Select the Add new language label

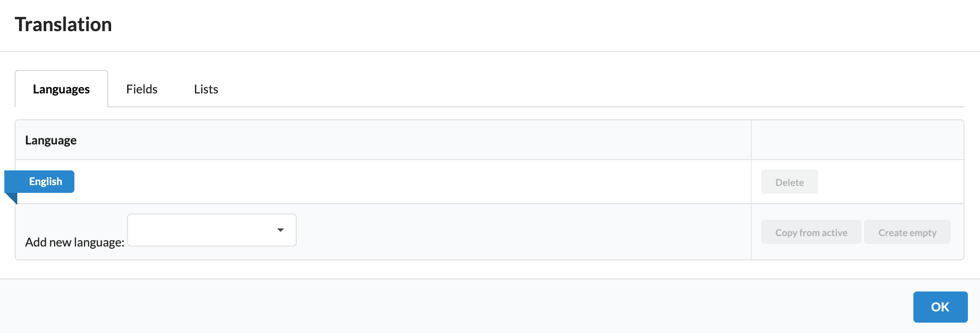click(75, 242)
